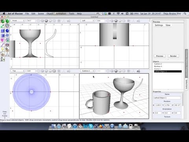Select the Rotate Viewpoint camera tool
The image size is (189, 142).
pyautogui.click(x=2, y=54)
